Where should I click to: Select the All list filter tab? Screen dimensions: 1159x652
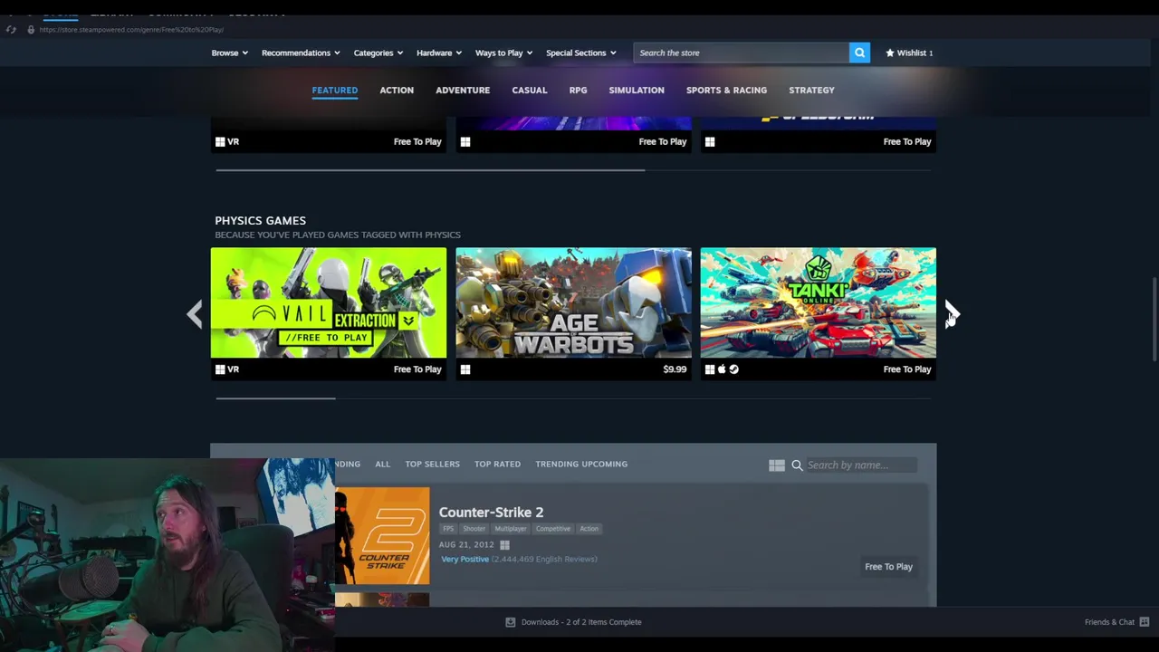(x=382, y=464)
